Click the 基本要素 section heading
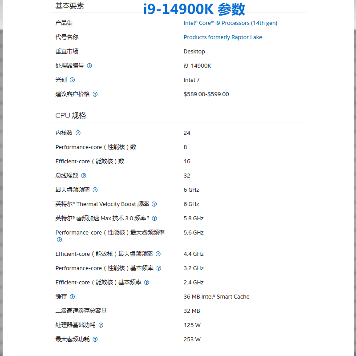This screenshot has width=356, height=356. (69, 6)
